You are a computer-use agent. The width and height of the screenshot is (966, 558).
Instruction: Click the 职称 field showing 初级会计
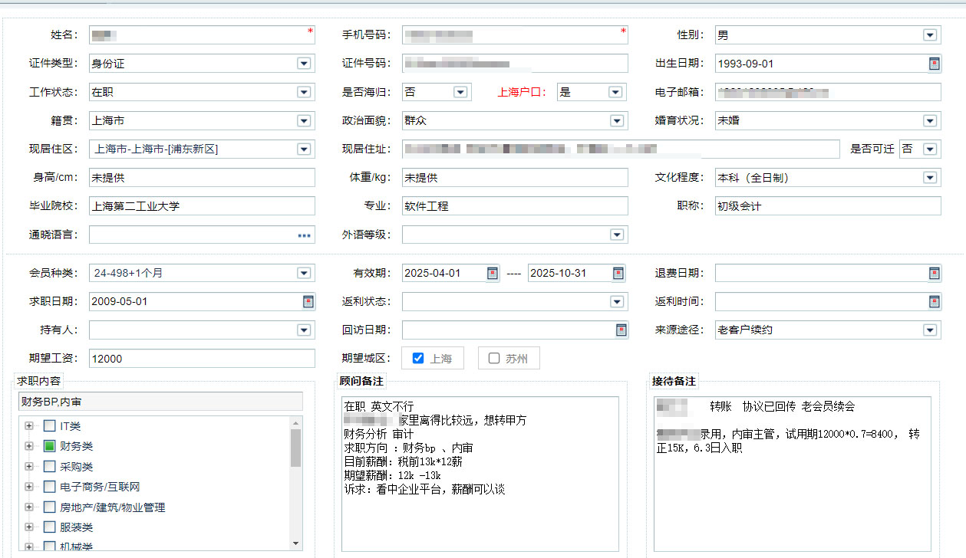828,205
